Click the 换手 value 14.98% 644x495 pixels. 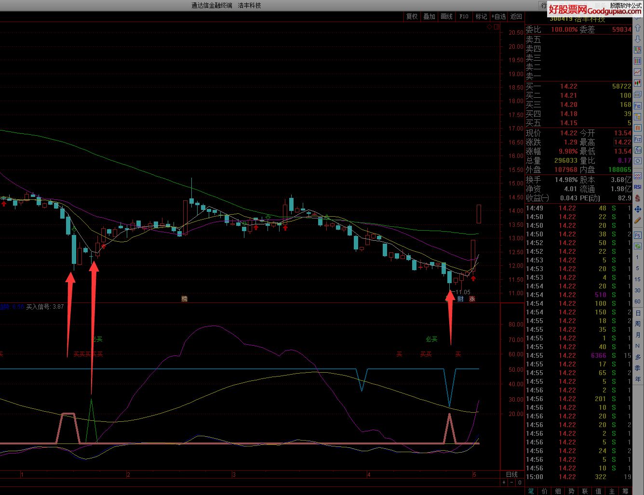click(566, 180)
